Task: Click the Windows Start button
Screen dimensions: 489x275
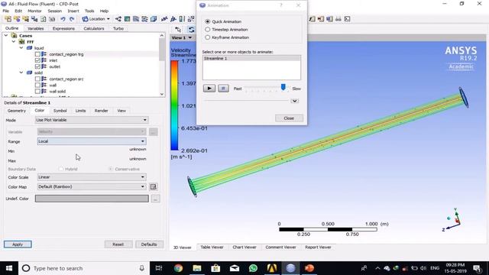Action: coord(9,268)
